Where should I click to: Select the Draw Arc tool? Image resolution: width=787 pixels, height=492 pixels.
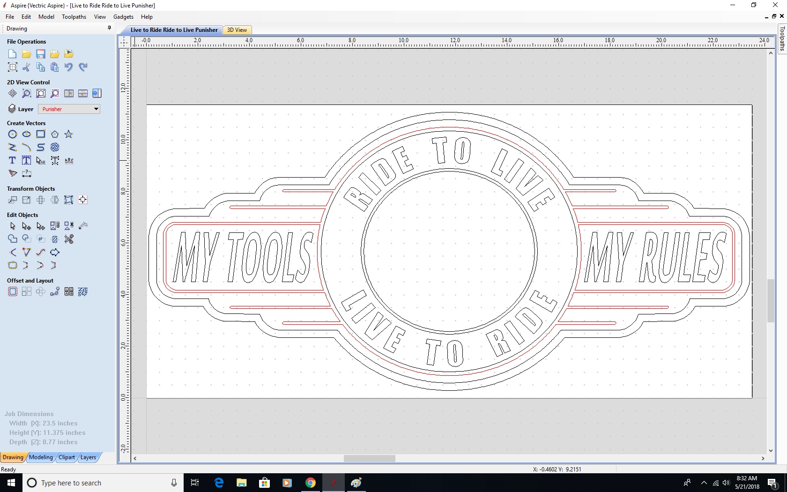(x=27, y=147)
